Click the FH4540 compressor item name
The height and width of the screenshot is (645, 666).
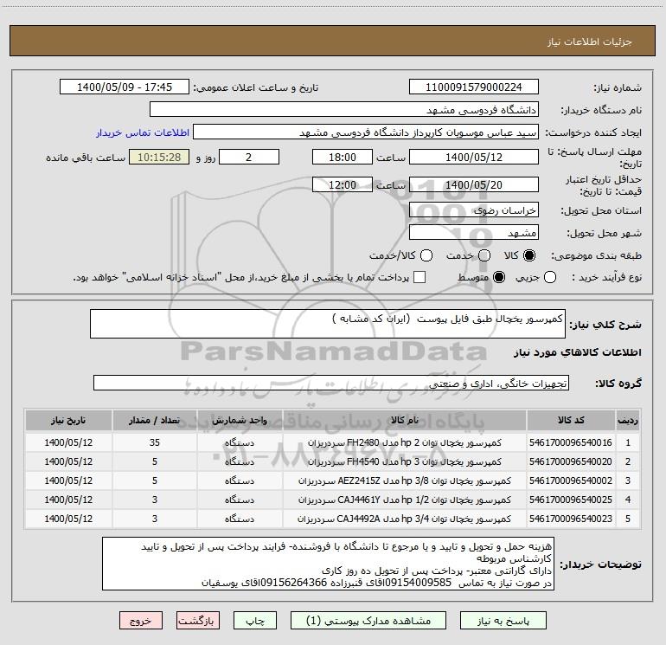[405, 461]
